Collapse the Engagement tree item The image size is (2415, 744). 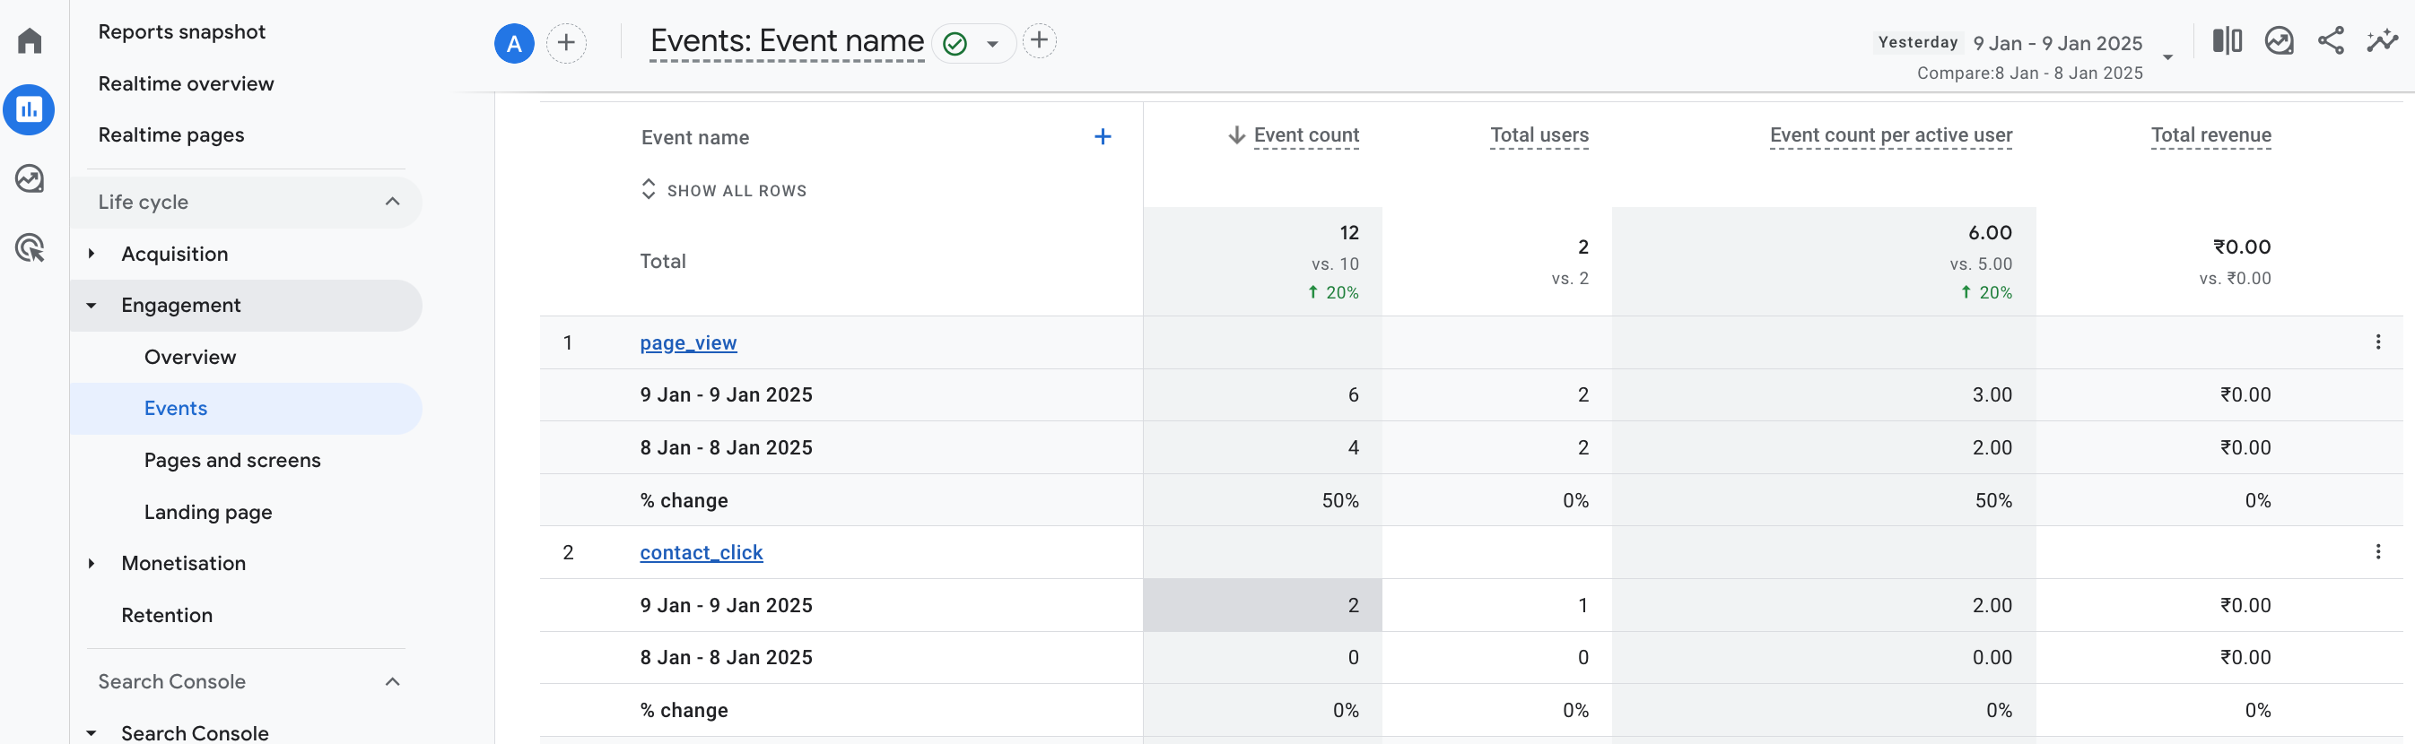92,306
